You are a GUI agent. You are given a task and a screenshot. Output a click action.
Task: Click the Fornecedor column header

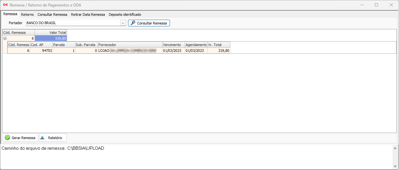click(x=130, y=45)
